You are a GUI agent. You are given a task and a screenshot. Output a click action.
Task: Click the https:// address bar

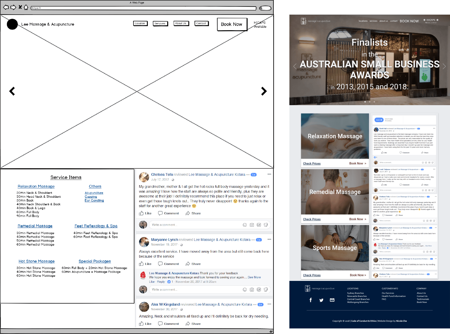coord(143,8)
